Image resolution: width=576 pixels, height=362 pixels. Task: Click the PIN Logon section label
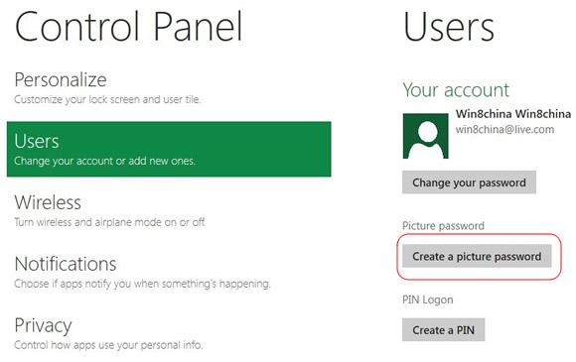pyautogui.click(x=428, y=301)
